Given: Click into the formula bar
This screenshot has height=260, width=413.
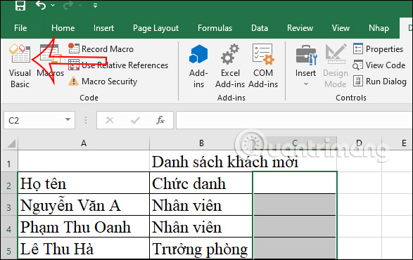Looking at the screenshot, I should 294,120.
